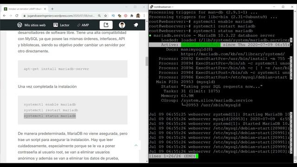The image size is (297, 167).
Task: Click the /usr/sbin/mysqld CGroup entry
Action: 211,105
